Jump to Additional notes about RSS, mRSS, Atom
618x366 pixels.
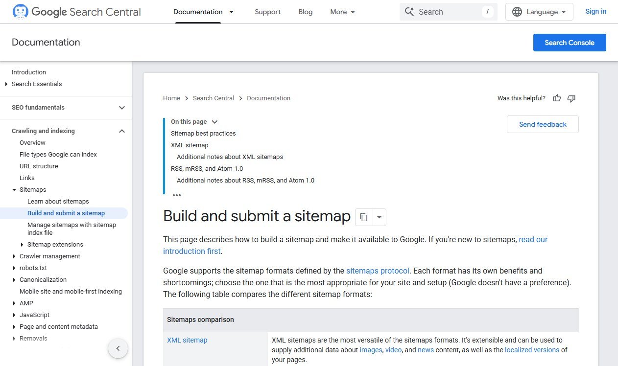tap(245, 181)
